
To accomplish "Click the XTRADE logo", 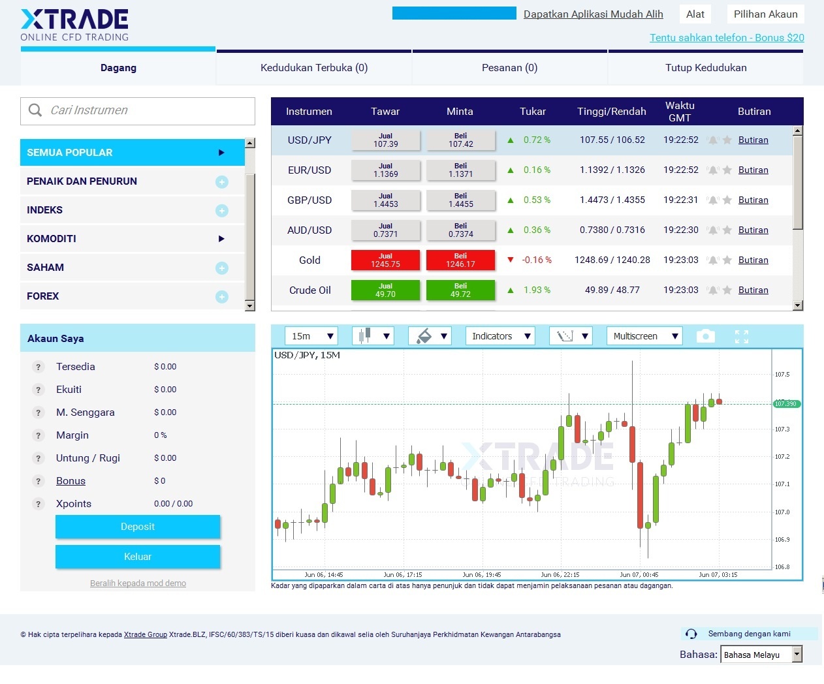I will (x=74, y=23).
